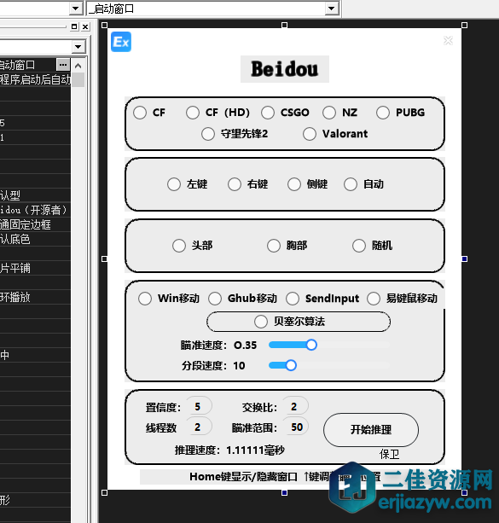The width and height of the screenshot is (499, 523).
Task: Select the 守望先锋2 radio option
Action: pyautogui.click(x=208, y=134)
